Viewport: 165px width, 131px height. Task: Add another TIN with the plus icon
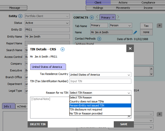coord(63,49)
